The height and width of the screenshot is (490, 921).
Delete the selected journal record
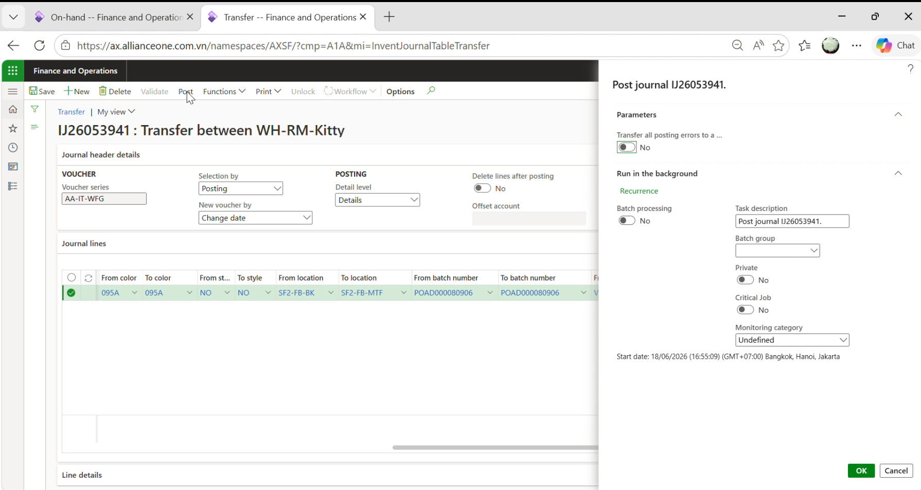click(x=115, y=91)
